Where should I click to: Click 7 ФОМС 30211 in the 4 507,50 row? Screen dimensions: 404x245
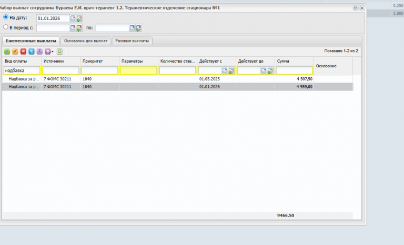coord(57,79)
